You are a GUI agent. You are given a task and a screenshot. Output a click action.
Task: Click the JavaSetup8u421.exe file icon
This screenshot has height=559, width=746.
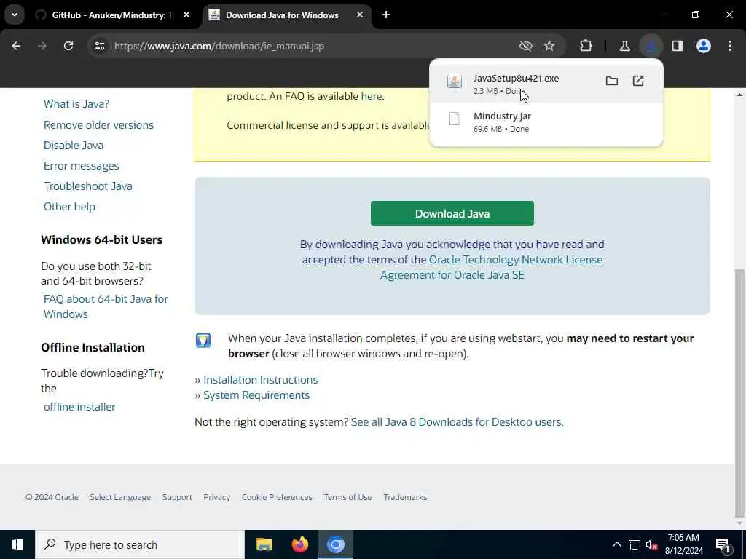[x=455, y=81]
